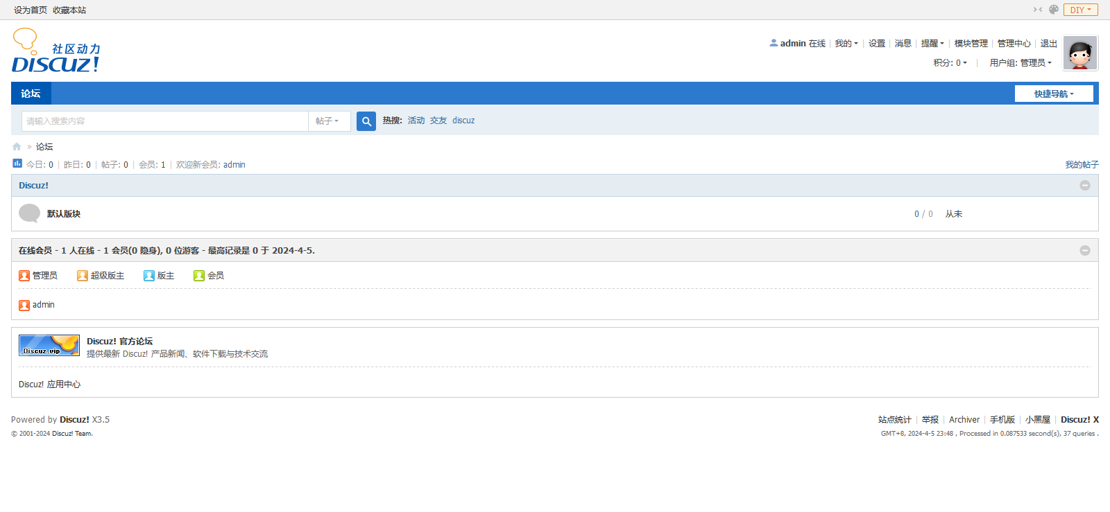Click 在线会员 heading link
1110x512 pixels.
(35, 251)
